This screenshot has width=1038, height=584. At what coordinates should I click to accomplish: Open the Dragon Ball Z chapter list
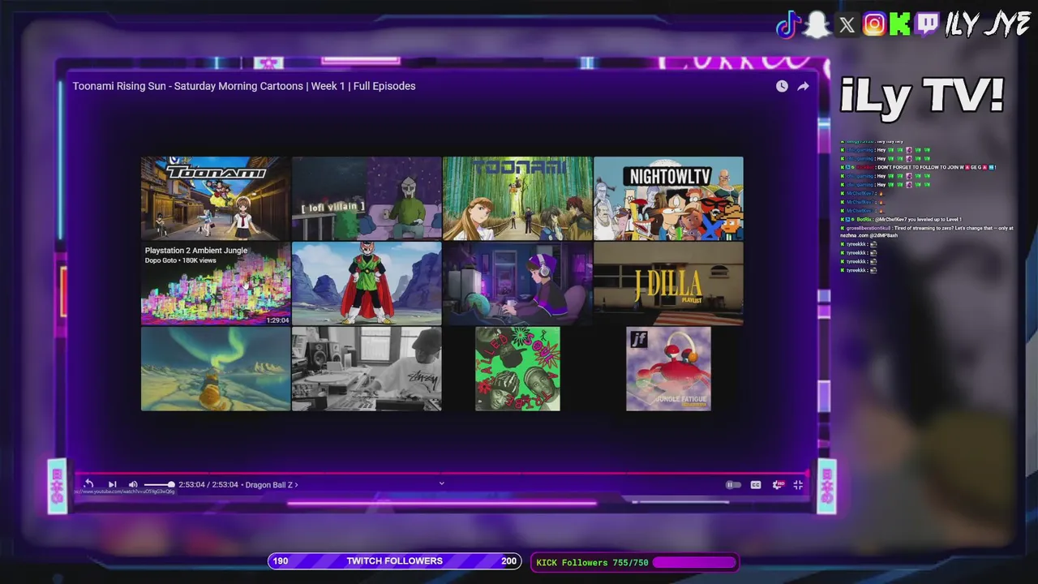(x=272, y=485)
